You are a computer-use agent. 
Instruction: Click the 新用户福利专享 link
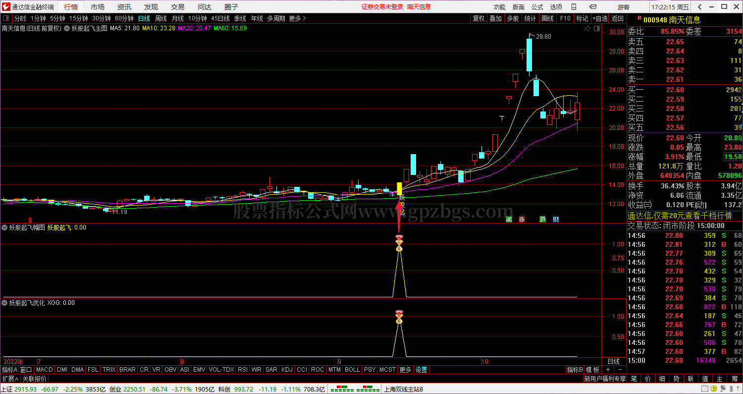pos(605,379)
